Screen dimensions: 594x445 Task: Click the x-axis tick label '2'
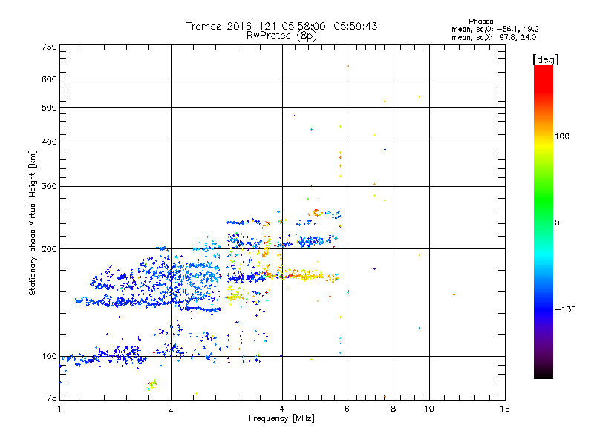point(171,409)
